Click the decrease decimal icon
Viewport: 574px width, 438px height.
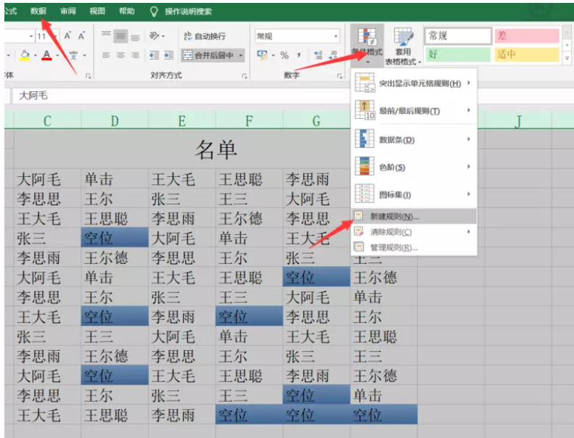pyautogui.click(x=333, y=55)
